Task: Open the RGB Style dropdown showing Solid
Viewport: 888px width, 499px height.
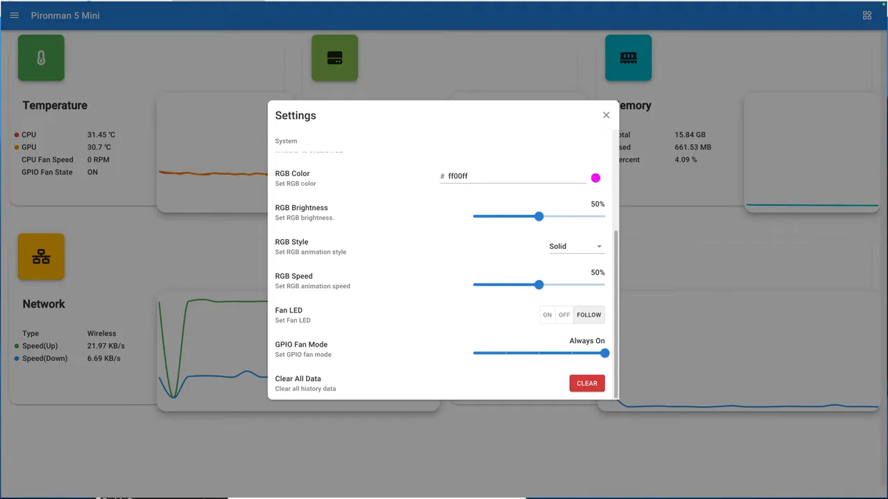Action: tap(576, 246)
